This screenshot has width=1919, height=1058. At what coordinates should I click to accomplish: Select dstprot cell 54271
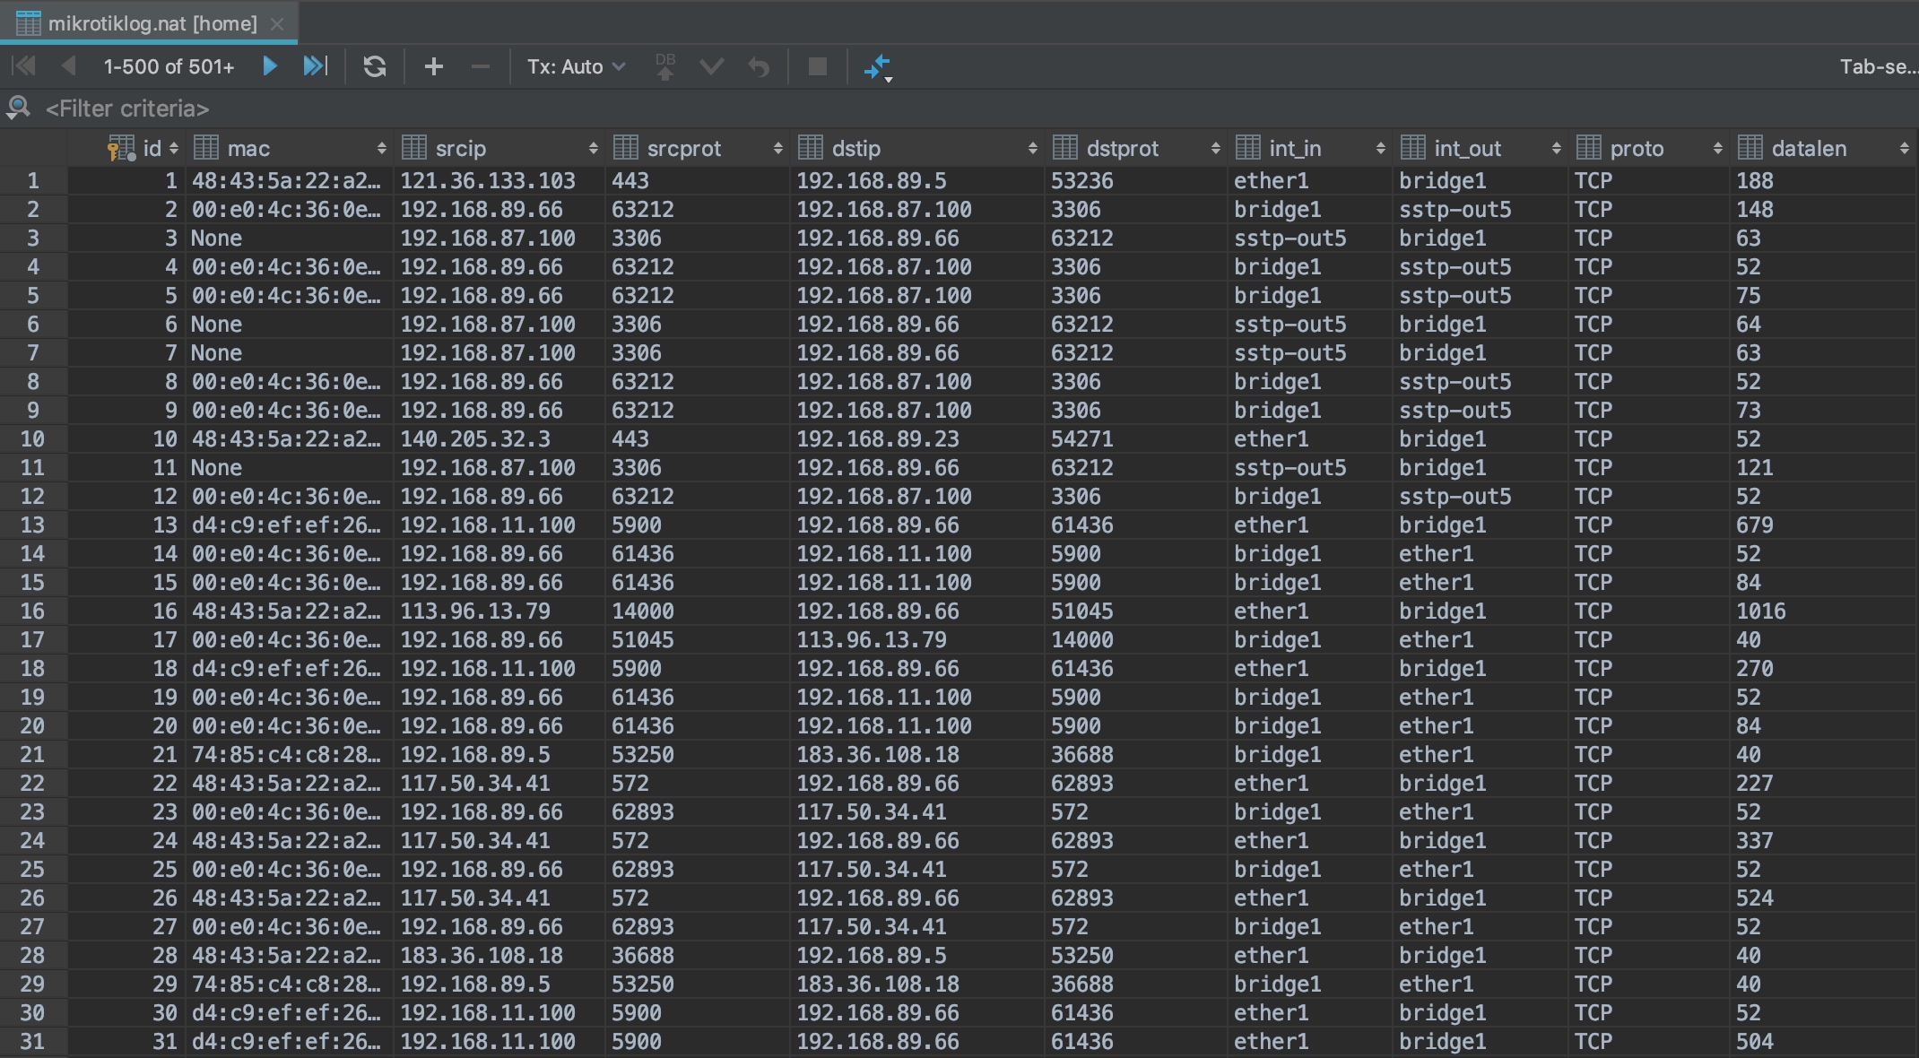coord(1136,438)
